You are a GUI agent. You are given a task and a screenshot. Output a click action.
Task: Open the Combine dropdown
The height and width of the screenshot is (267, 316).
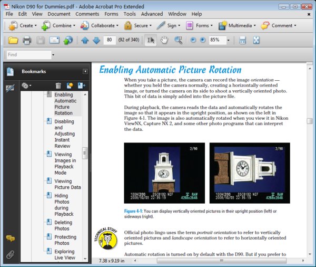pyautogui.click(x=58, y=26)
